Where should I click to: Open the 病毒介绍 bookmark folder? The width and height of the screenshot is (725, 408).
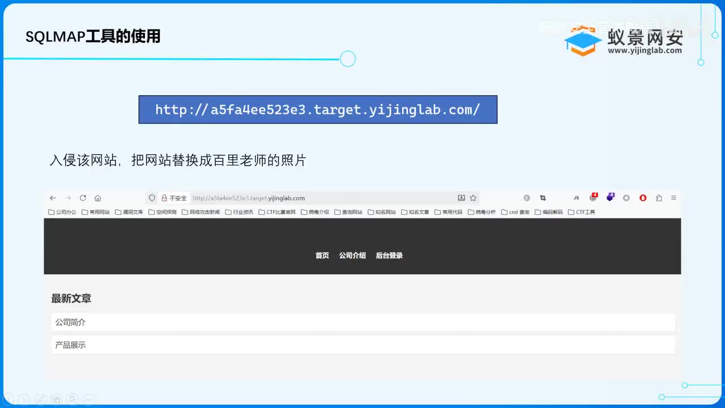point(315,212)
